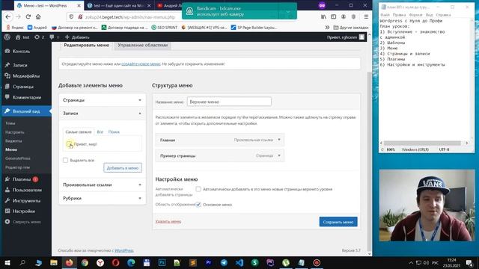The height and width of the screenshot is (269, 479).
Task: Open Медиафайлы in the admin sidebar
Action: pos(26,75)
